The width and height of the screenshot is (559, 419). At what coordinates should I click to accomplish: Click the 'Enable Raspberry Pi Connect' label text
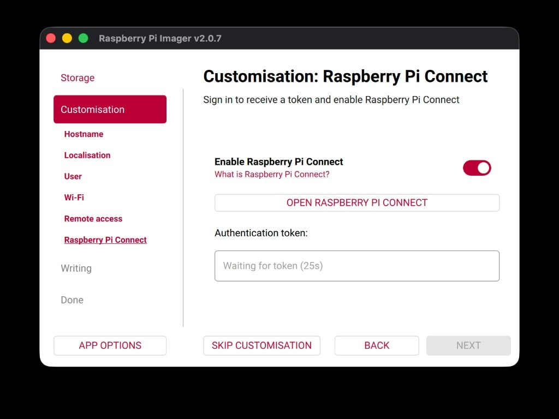[x=279, y=161]
